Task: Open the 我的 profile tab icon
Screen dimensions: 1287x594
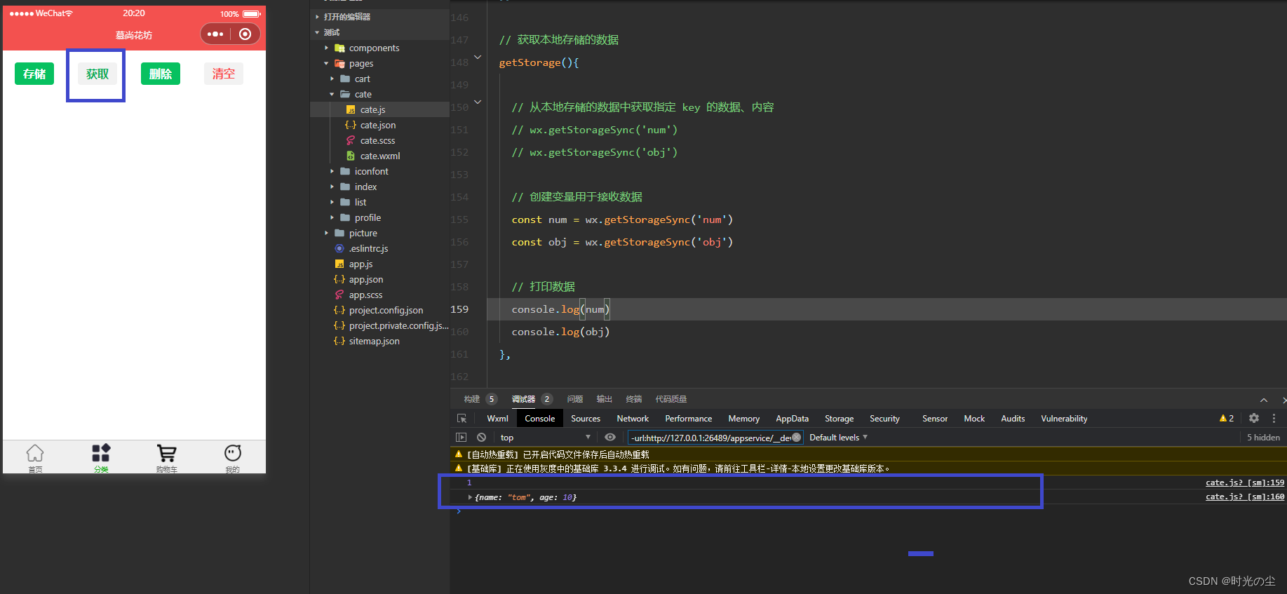Action: [233, 458]
